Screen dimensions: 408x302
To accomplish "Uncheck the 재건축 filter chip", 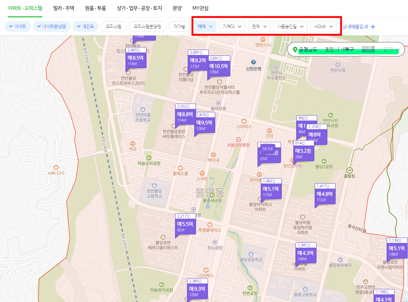I will 85,26.
